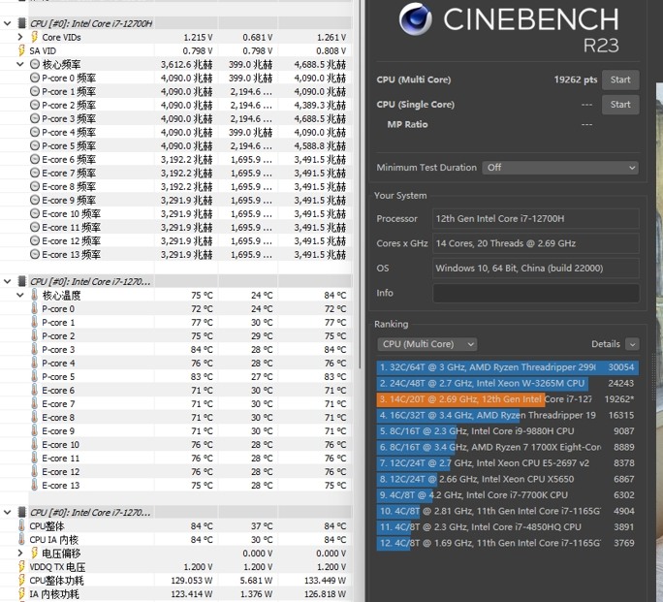Click the 19262 pts multi core score

576,79
